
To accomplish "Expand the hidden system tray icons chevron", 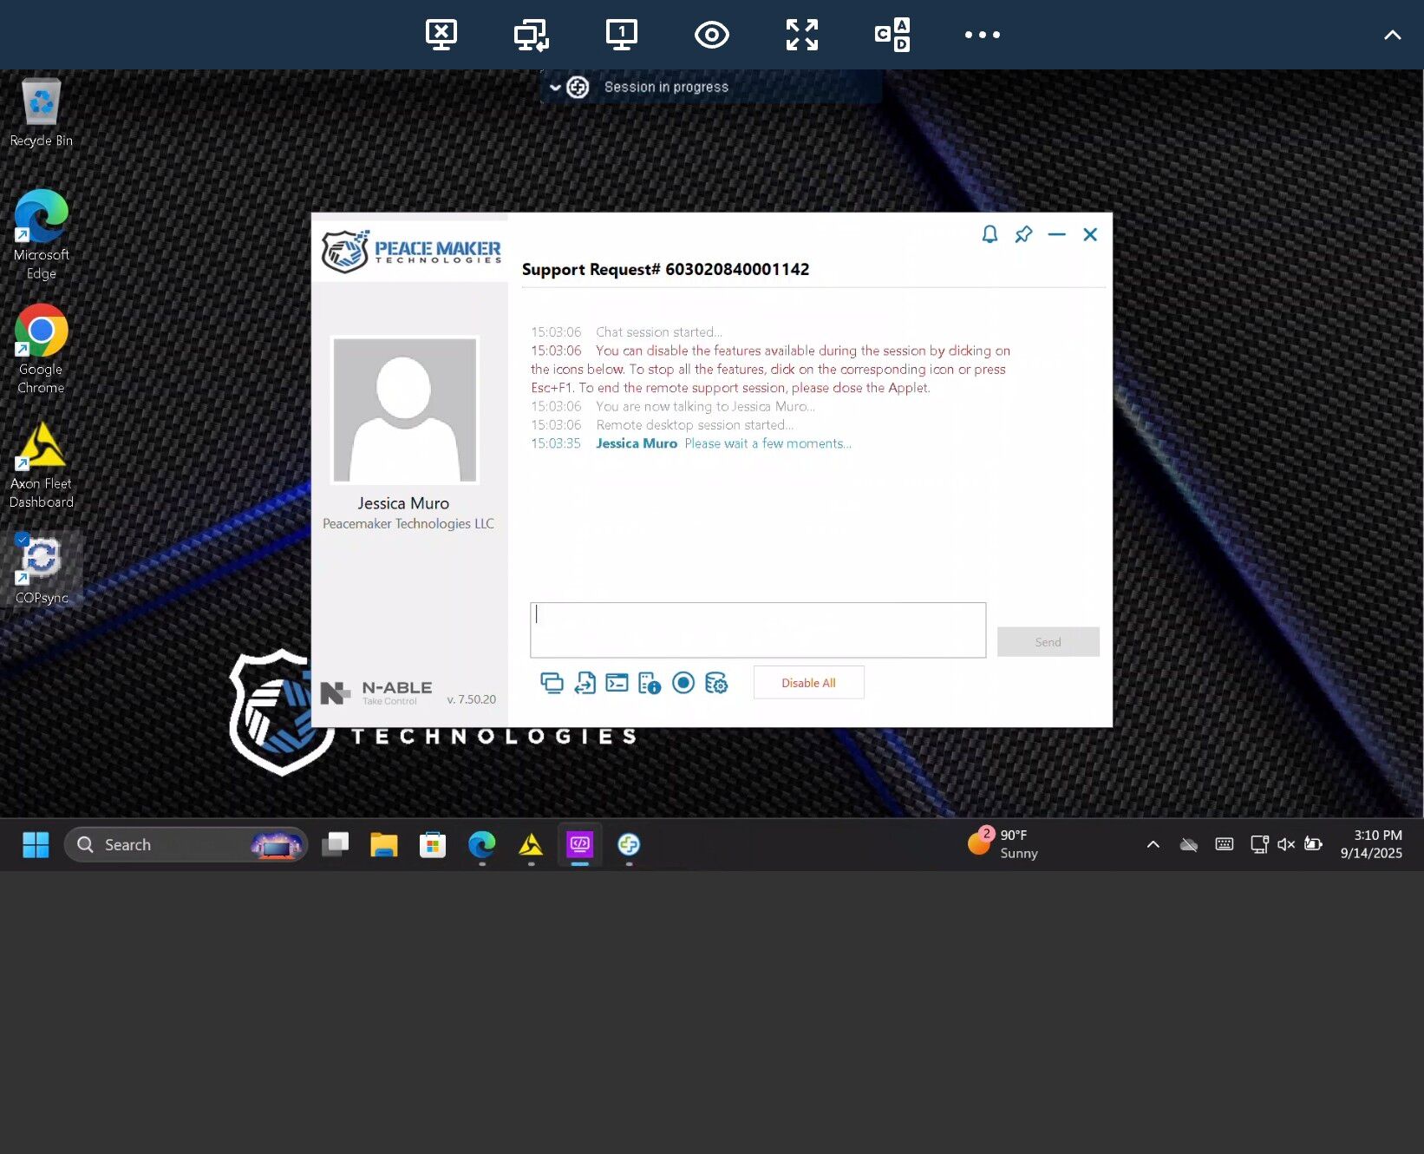I will point(1153,844).
